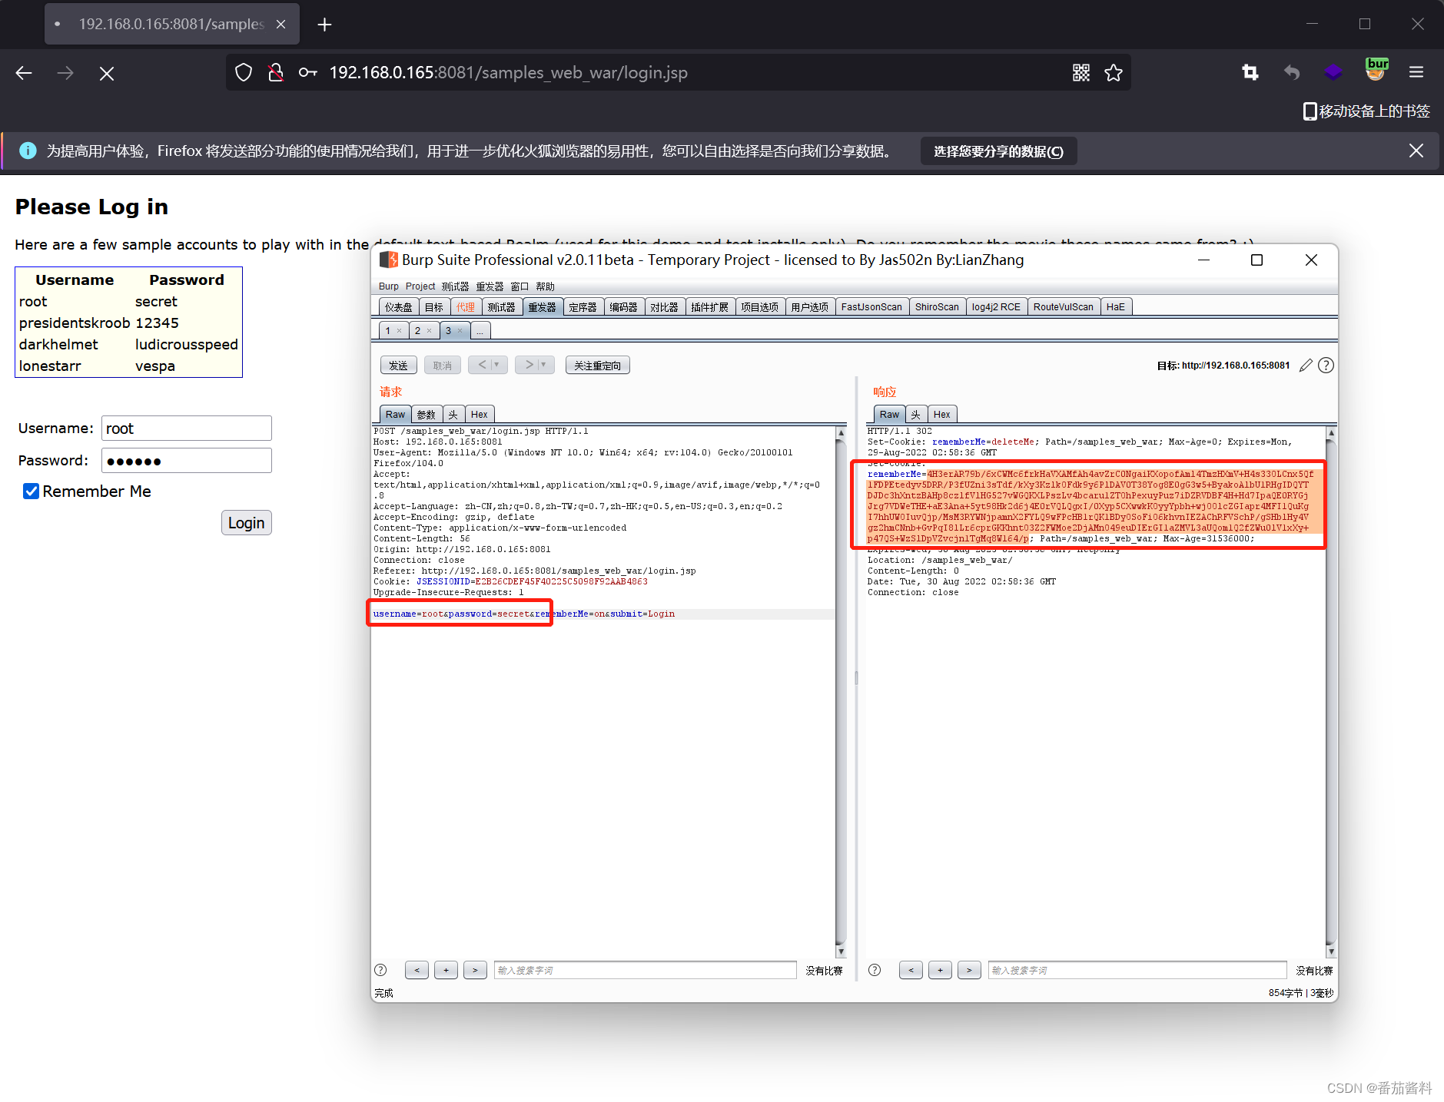Click the response pane search input field

click(1137, 971)
